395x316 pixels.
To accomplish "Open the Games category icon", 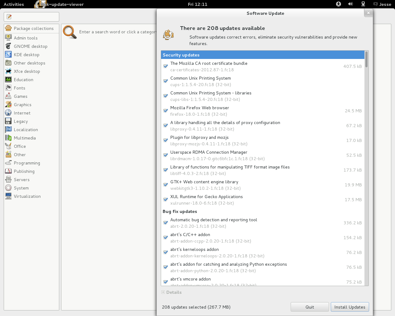I will click(8, 96).
